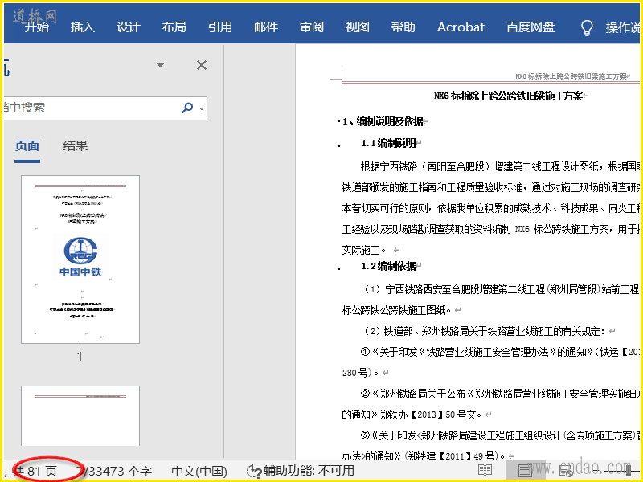Close the navigation pane
643x482 pixels.
tap(202, 65)
